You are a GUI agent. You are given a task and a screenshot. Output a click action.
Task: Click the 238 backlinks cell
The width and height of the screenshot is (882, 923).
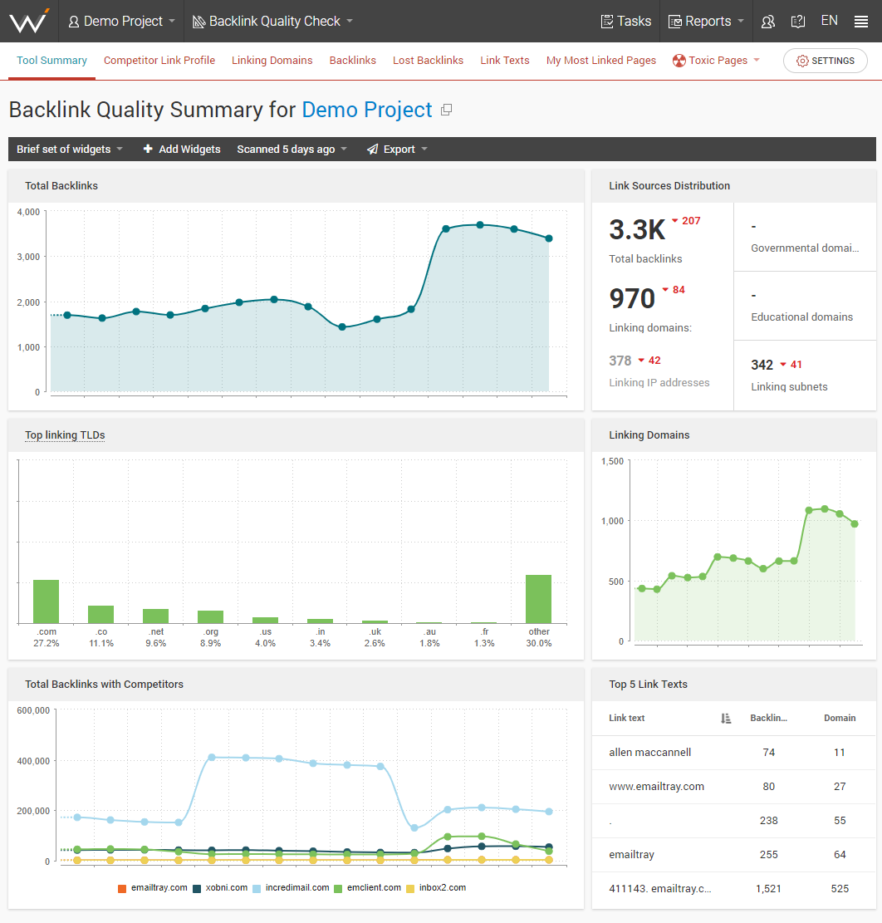pyautogui.click(x=768, y=821)
